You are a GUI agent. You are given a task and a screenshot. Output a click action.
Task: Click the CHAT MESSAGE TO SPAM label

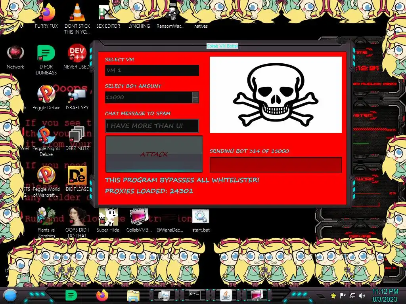(138, 113)
